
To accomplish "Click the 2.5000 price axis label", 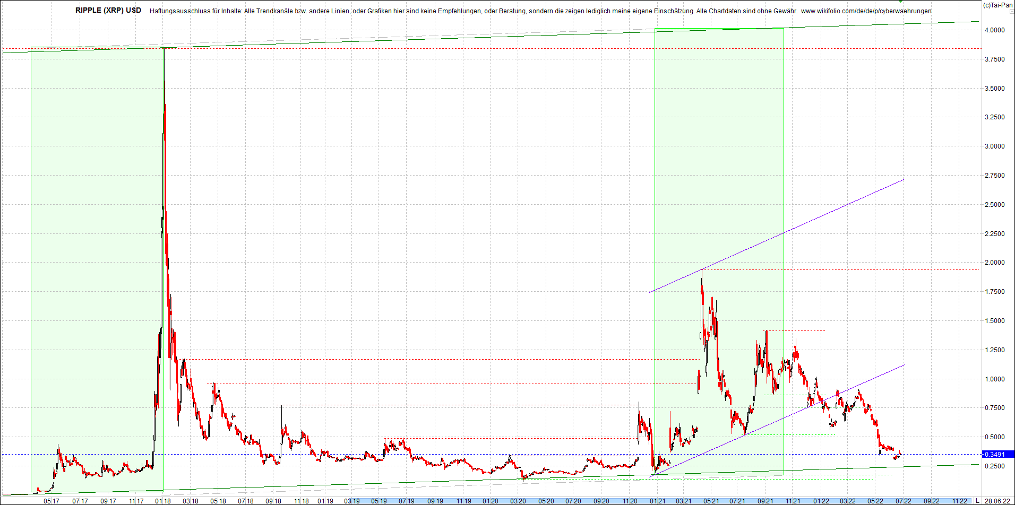I will tap(995, 205).
